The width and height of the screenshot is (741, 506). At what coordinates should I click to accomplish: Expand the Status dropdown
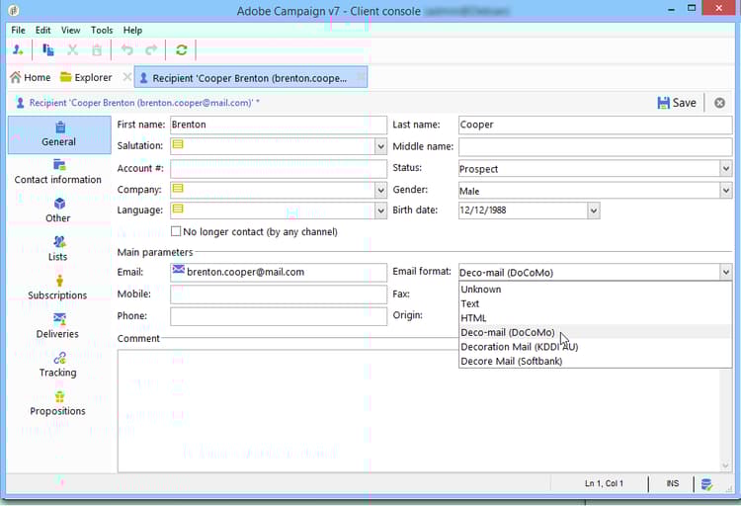[726, 168]
